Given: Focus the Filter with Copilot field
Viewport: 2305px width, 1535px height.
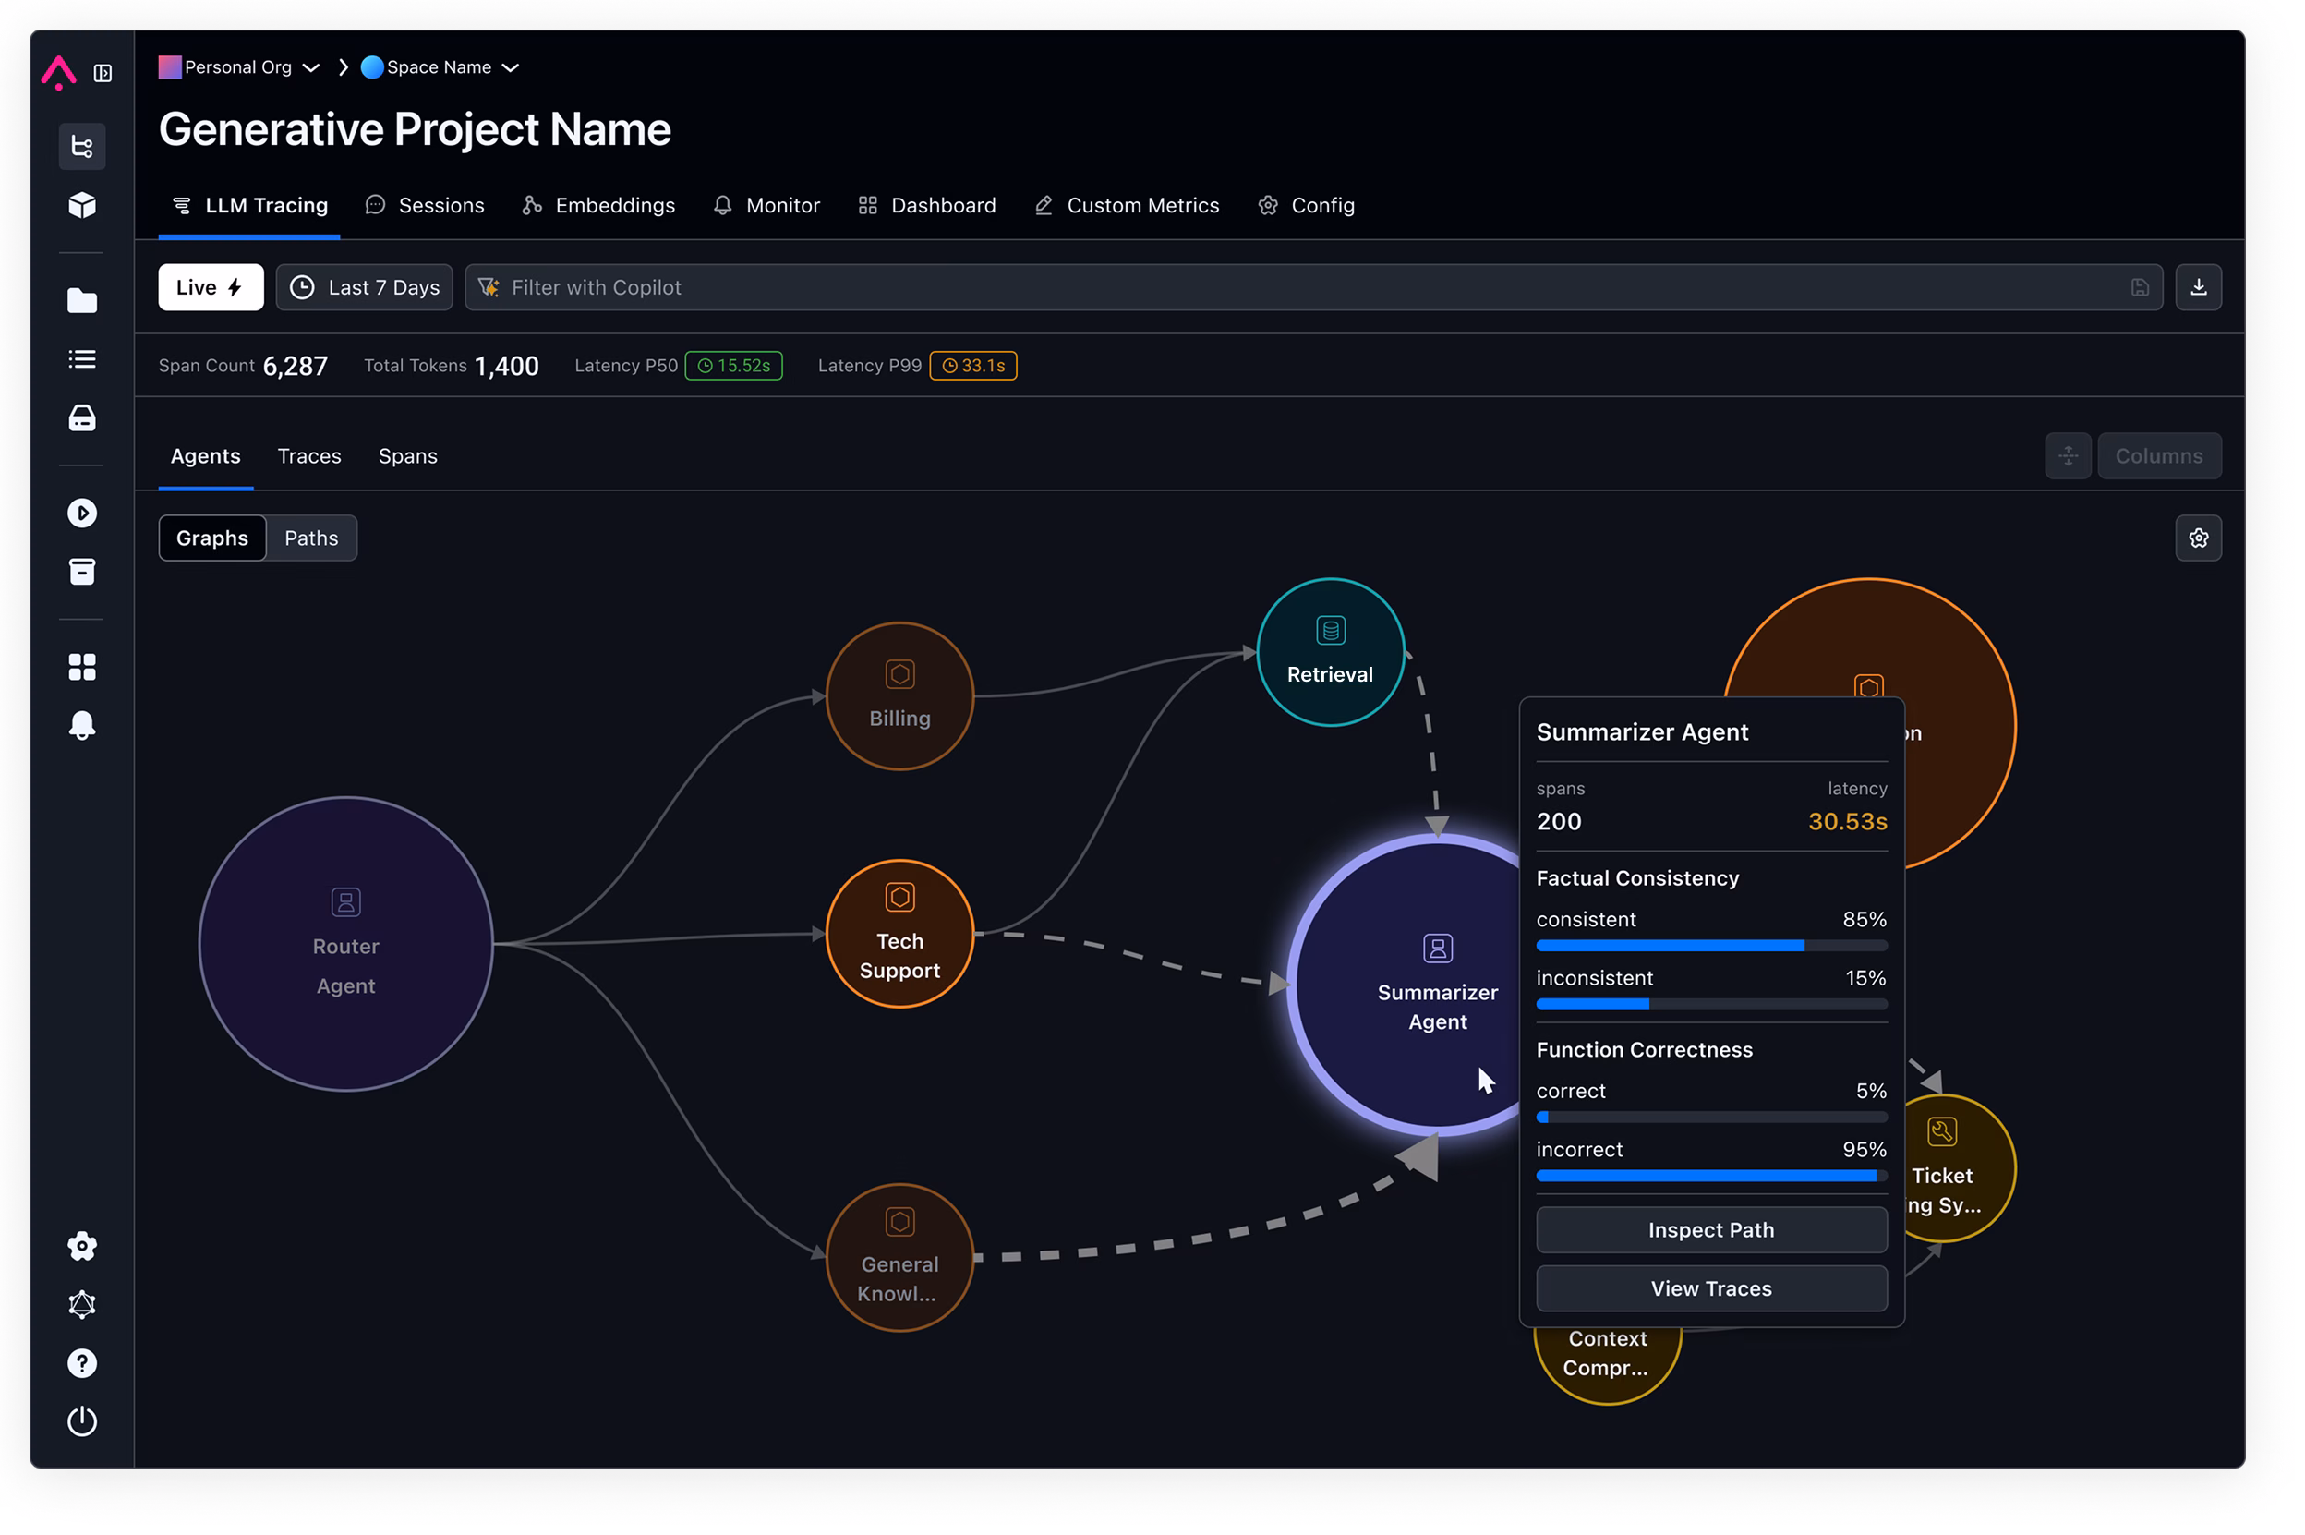Looking at the screenshot, I should [x=1313, y=287].
